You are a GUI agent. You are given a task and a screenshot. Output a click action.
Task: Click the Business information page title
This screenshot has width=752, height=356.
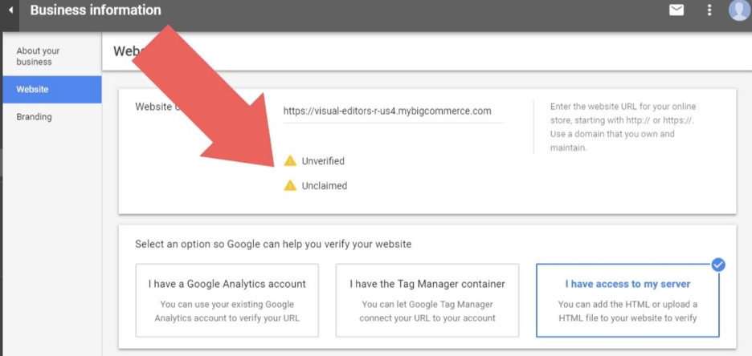tap(96, 10)
